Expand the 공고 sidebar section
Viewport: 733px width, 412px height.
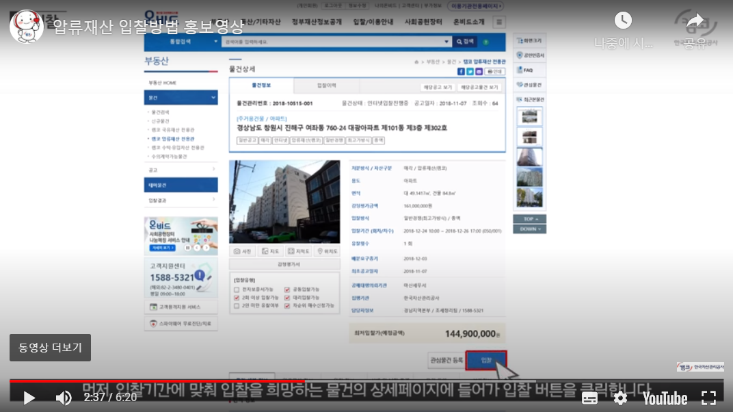(x=181, y=170)
